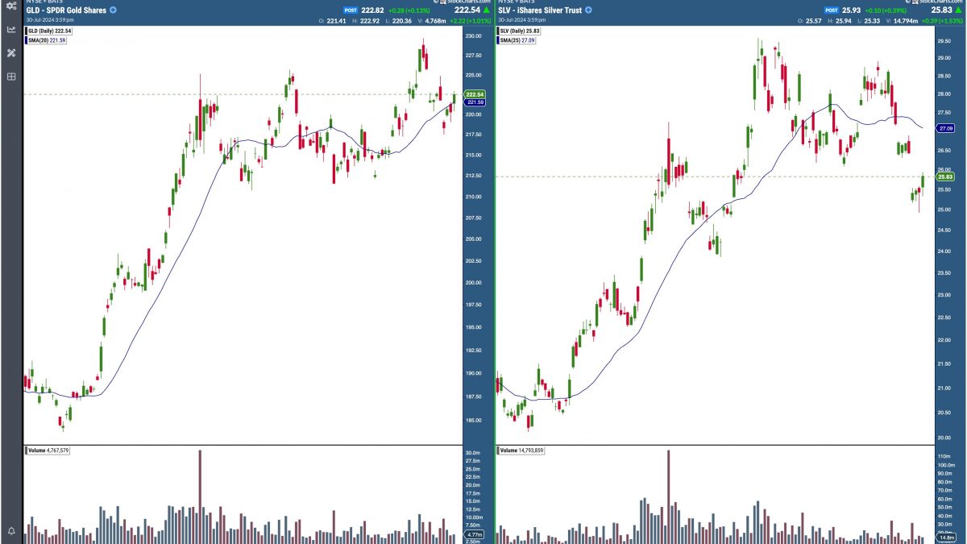967x544 pixels.
Task: Select the SMA(20) 221.59 legend label
Action: [47, 39]
